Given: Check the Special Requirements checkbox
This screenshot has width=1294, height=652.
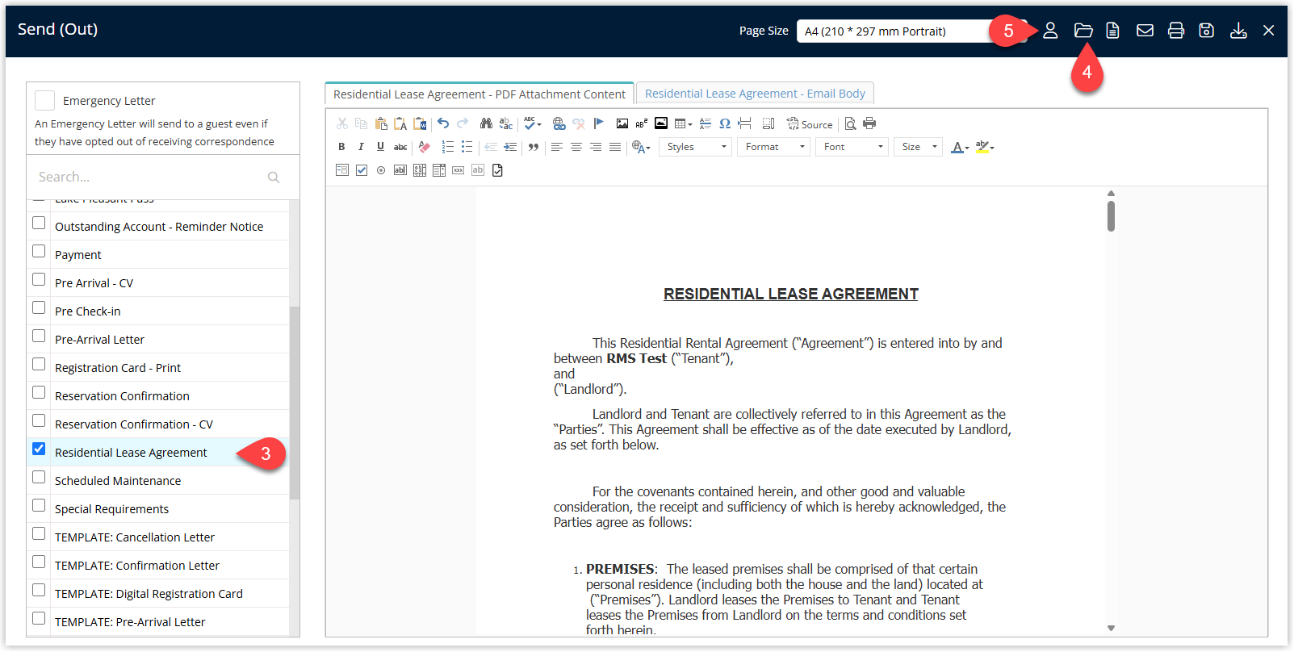Looking at the screenshot, I should pyautogui.click(x=39, y=505).
